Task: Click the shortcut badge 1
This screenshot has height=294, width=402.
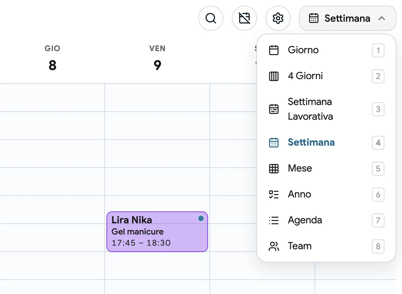Action: (x=378, y=50)
